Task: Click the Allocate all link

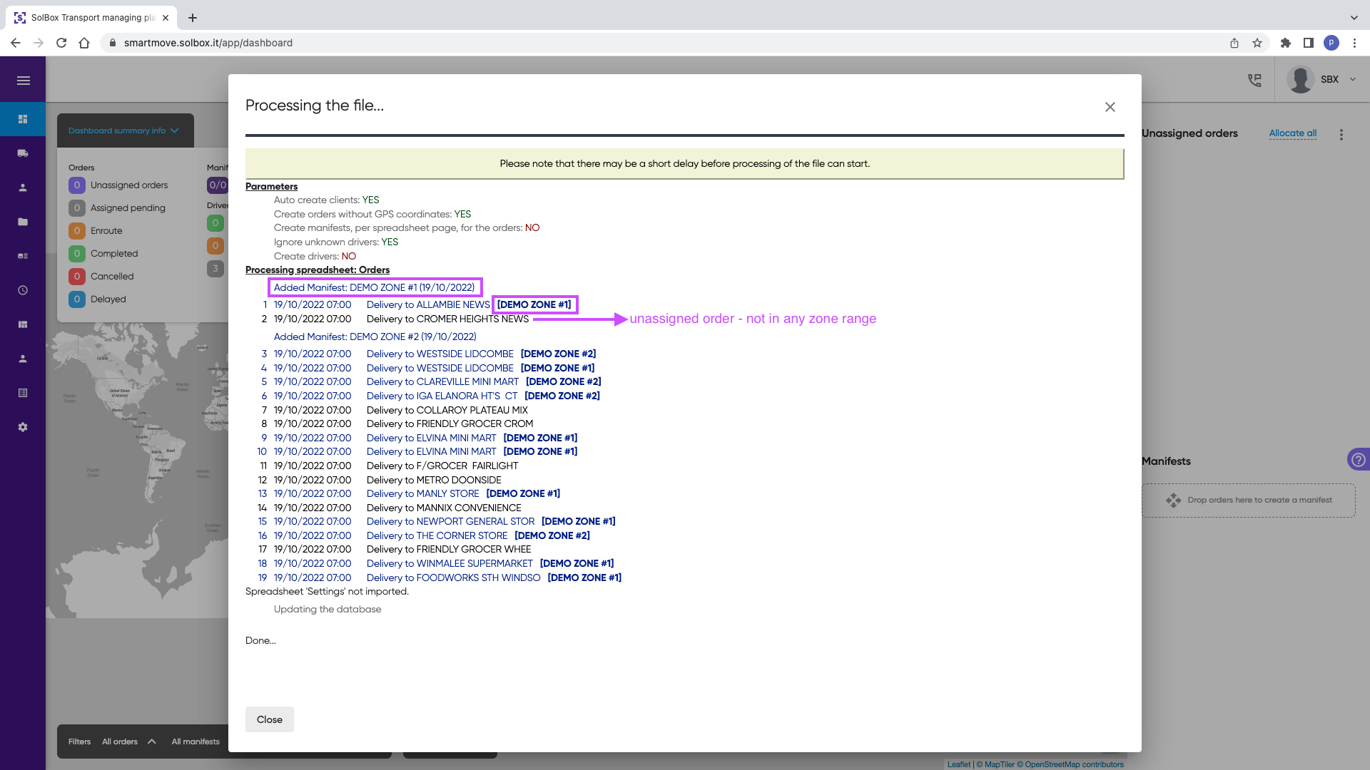Action: point(1292,133)
